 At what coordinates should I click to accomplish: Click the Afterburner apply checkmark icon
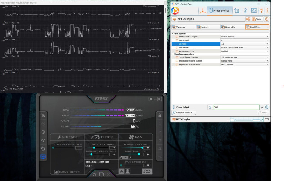click(108, 174)
